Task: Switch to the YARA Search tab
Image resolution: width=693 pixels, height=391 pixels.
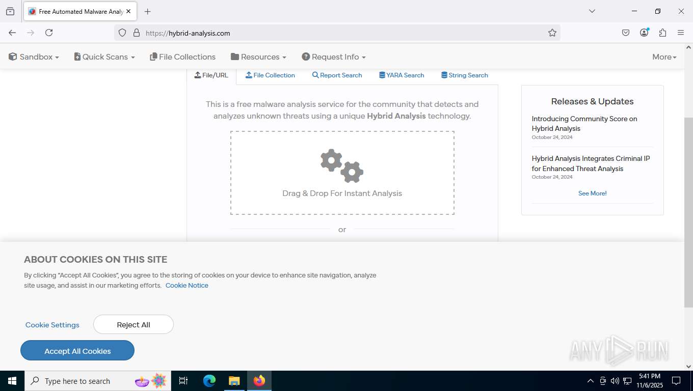Action: click(x=402, y=75)
